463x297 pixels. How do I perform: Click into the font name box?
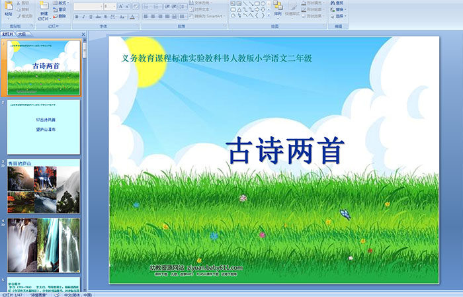[88, 6]
